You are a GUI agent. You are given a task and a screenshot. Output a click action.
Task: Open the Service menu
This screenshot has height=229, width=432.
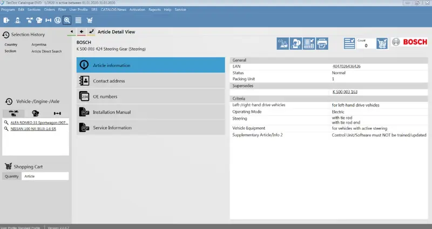180,9
